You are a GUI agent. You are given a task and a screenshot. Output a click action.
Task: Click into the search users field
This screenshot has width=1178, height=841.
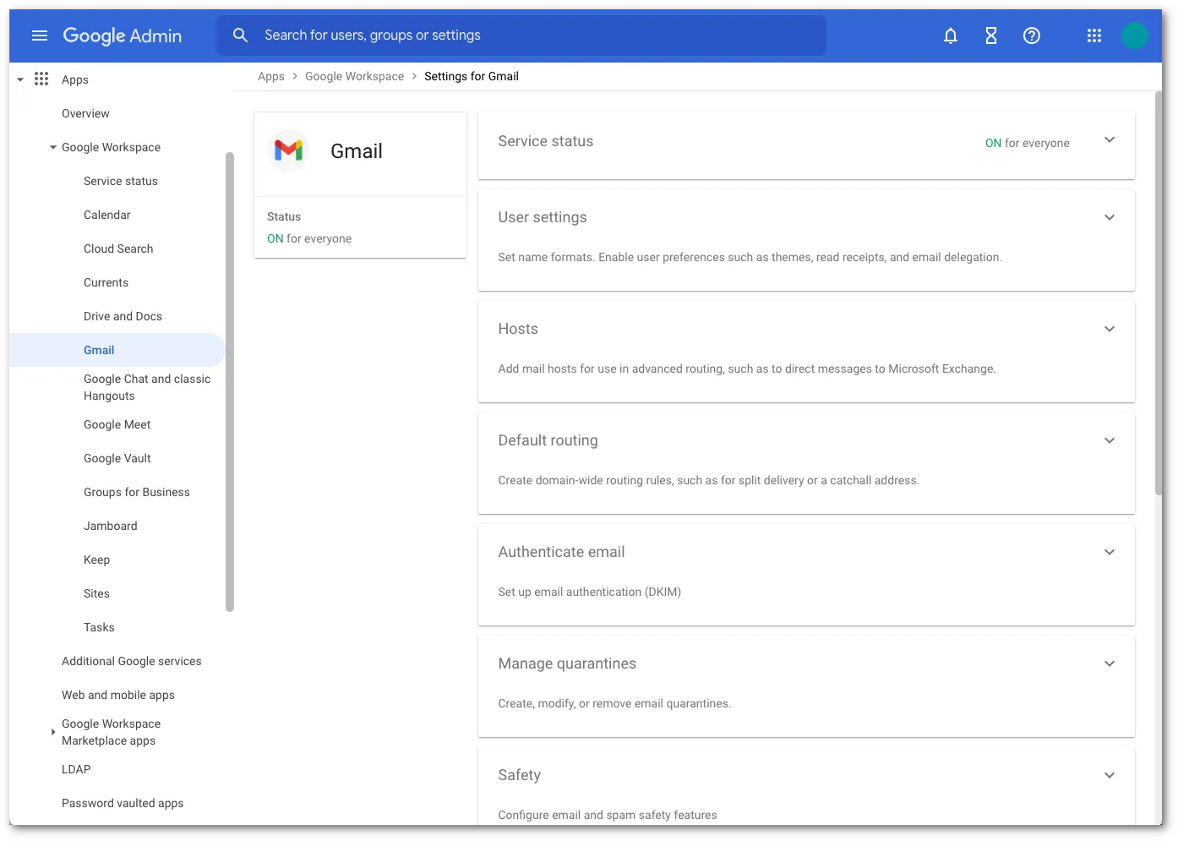tap(524, 35)
